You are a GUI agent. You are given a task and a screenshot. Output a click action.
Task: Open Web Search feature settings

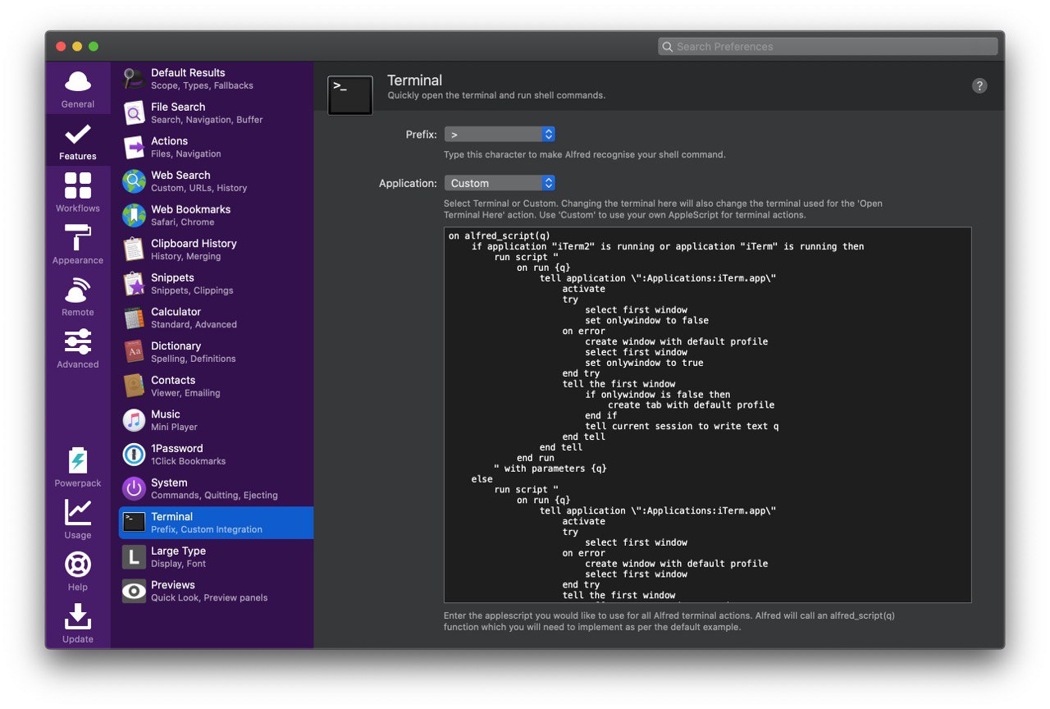pos(216,181)
